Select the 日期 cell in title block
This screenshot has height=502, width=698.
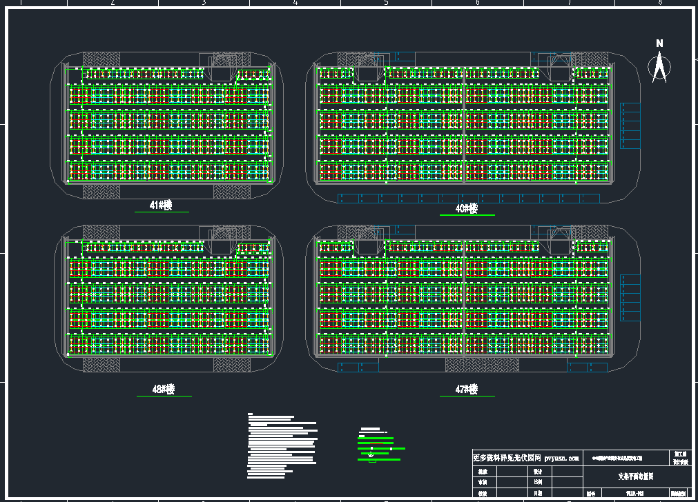[x=538, y=494]
